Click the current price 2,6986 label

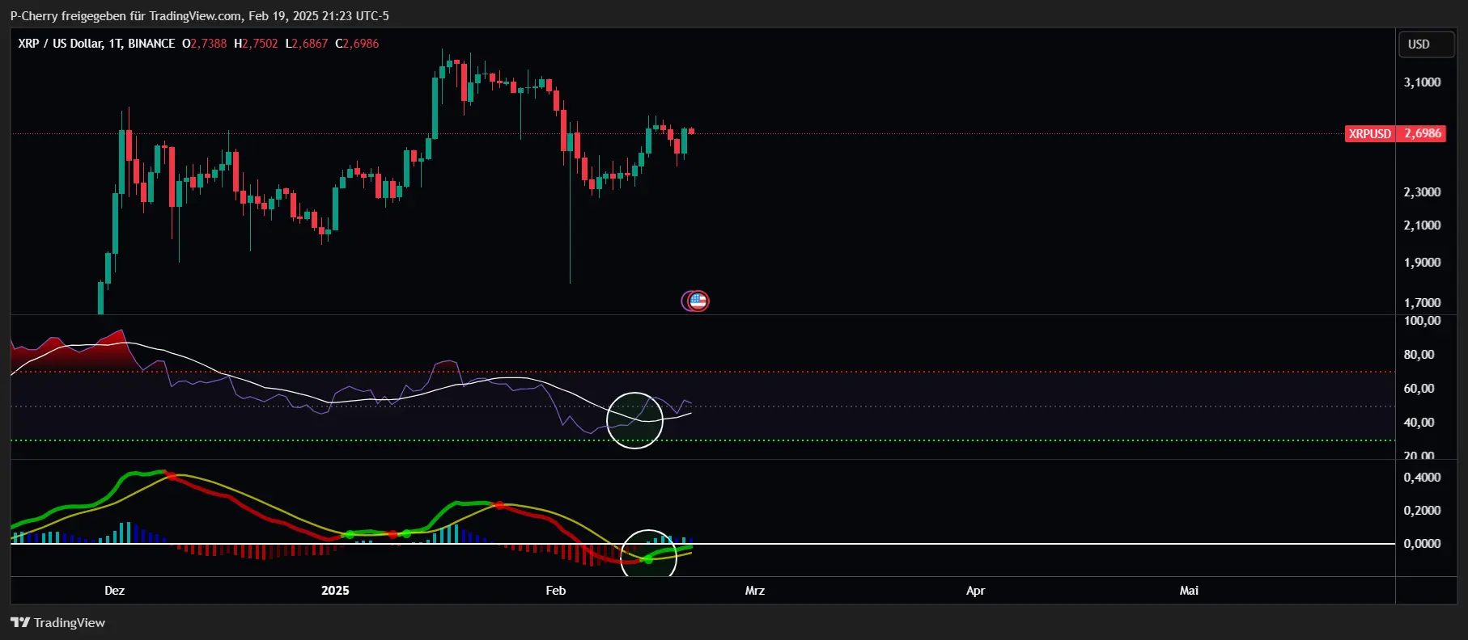point(1423,133)
